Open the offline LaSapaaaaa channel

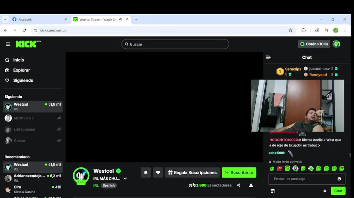coord(33,129)
